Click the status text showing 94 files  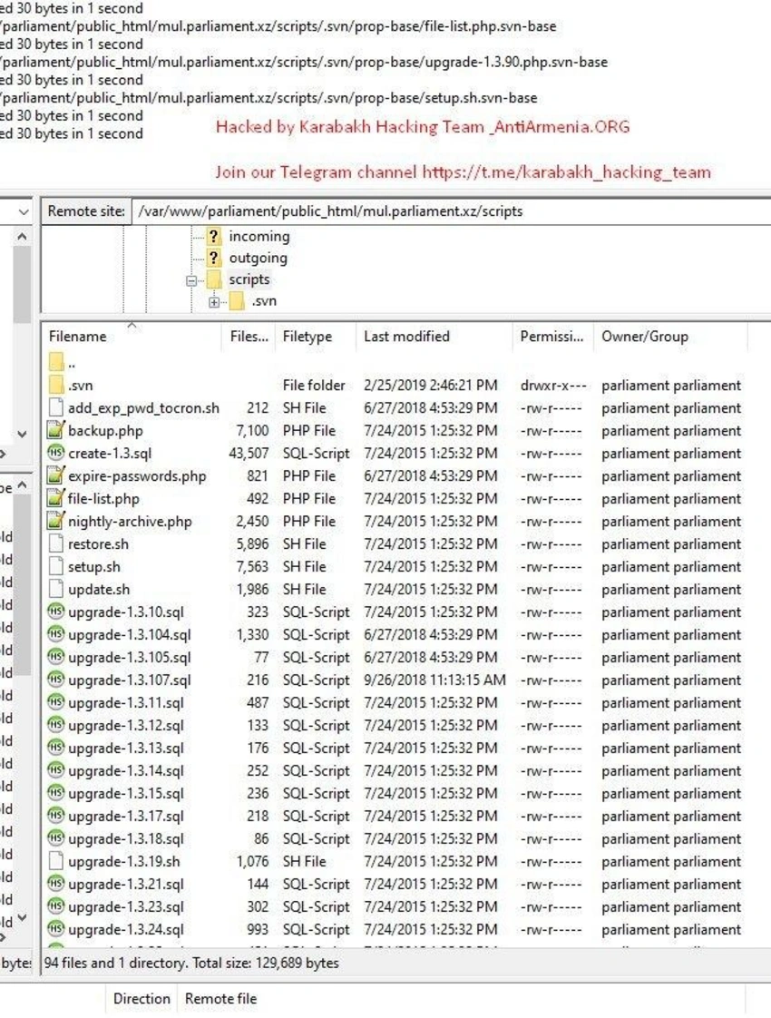[191, 963]
